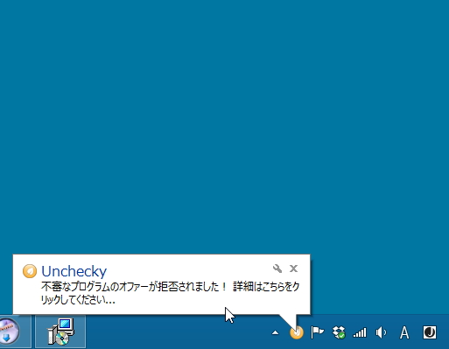Open the installer setup taskbar button
Image resolution: width=449 pixels, height=349 pixels.
(60, 332)
